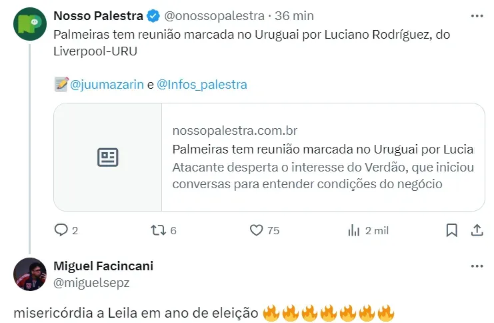Image resolution: width=494 pixels, height=323 pixels.
Task: Open Nosso Palestra profile avatar
Action: coord(29,24)
